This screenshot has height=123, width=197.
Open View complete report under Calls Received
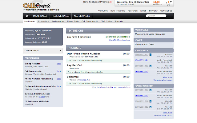(x=163, y=115)
